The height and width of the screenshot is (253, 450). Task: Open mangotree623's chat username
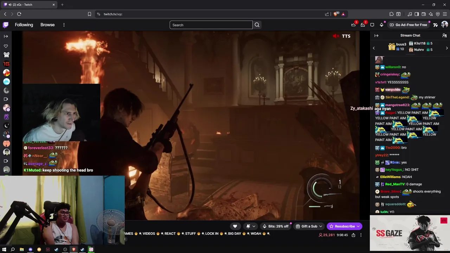click(397, 105)
